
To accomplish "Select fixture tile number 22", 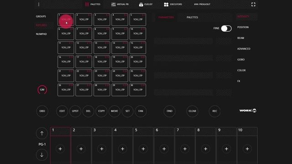I will coord(84,76).
